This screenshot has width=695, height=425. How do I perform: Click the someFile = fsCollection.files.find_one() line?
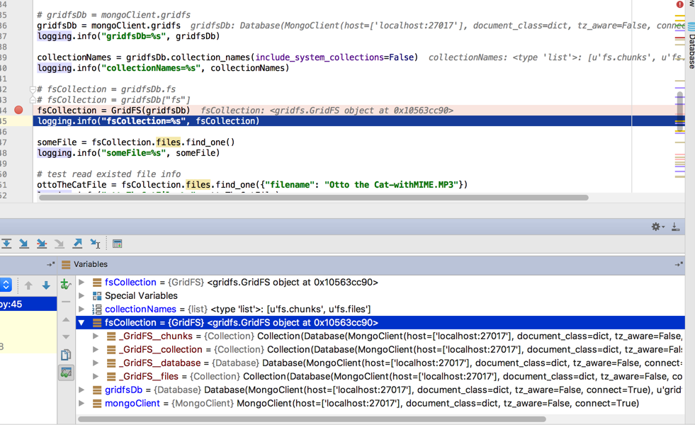click(x=136, y=142)
